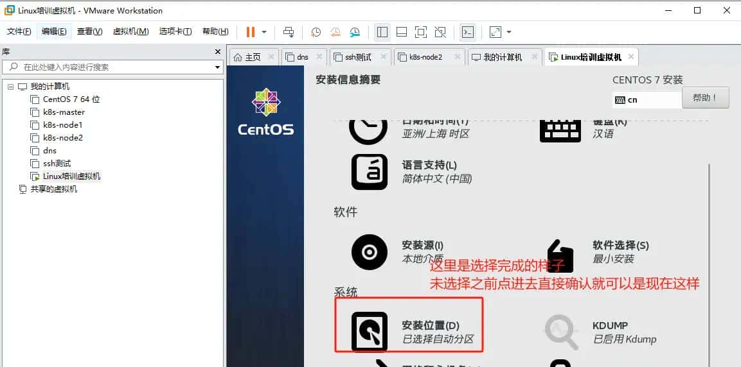Click the unity mode toolbar icon
The image size is (741, 367).
tap(440, 32)
